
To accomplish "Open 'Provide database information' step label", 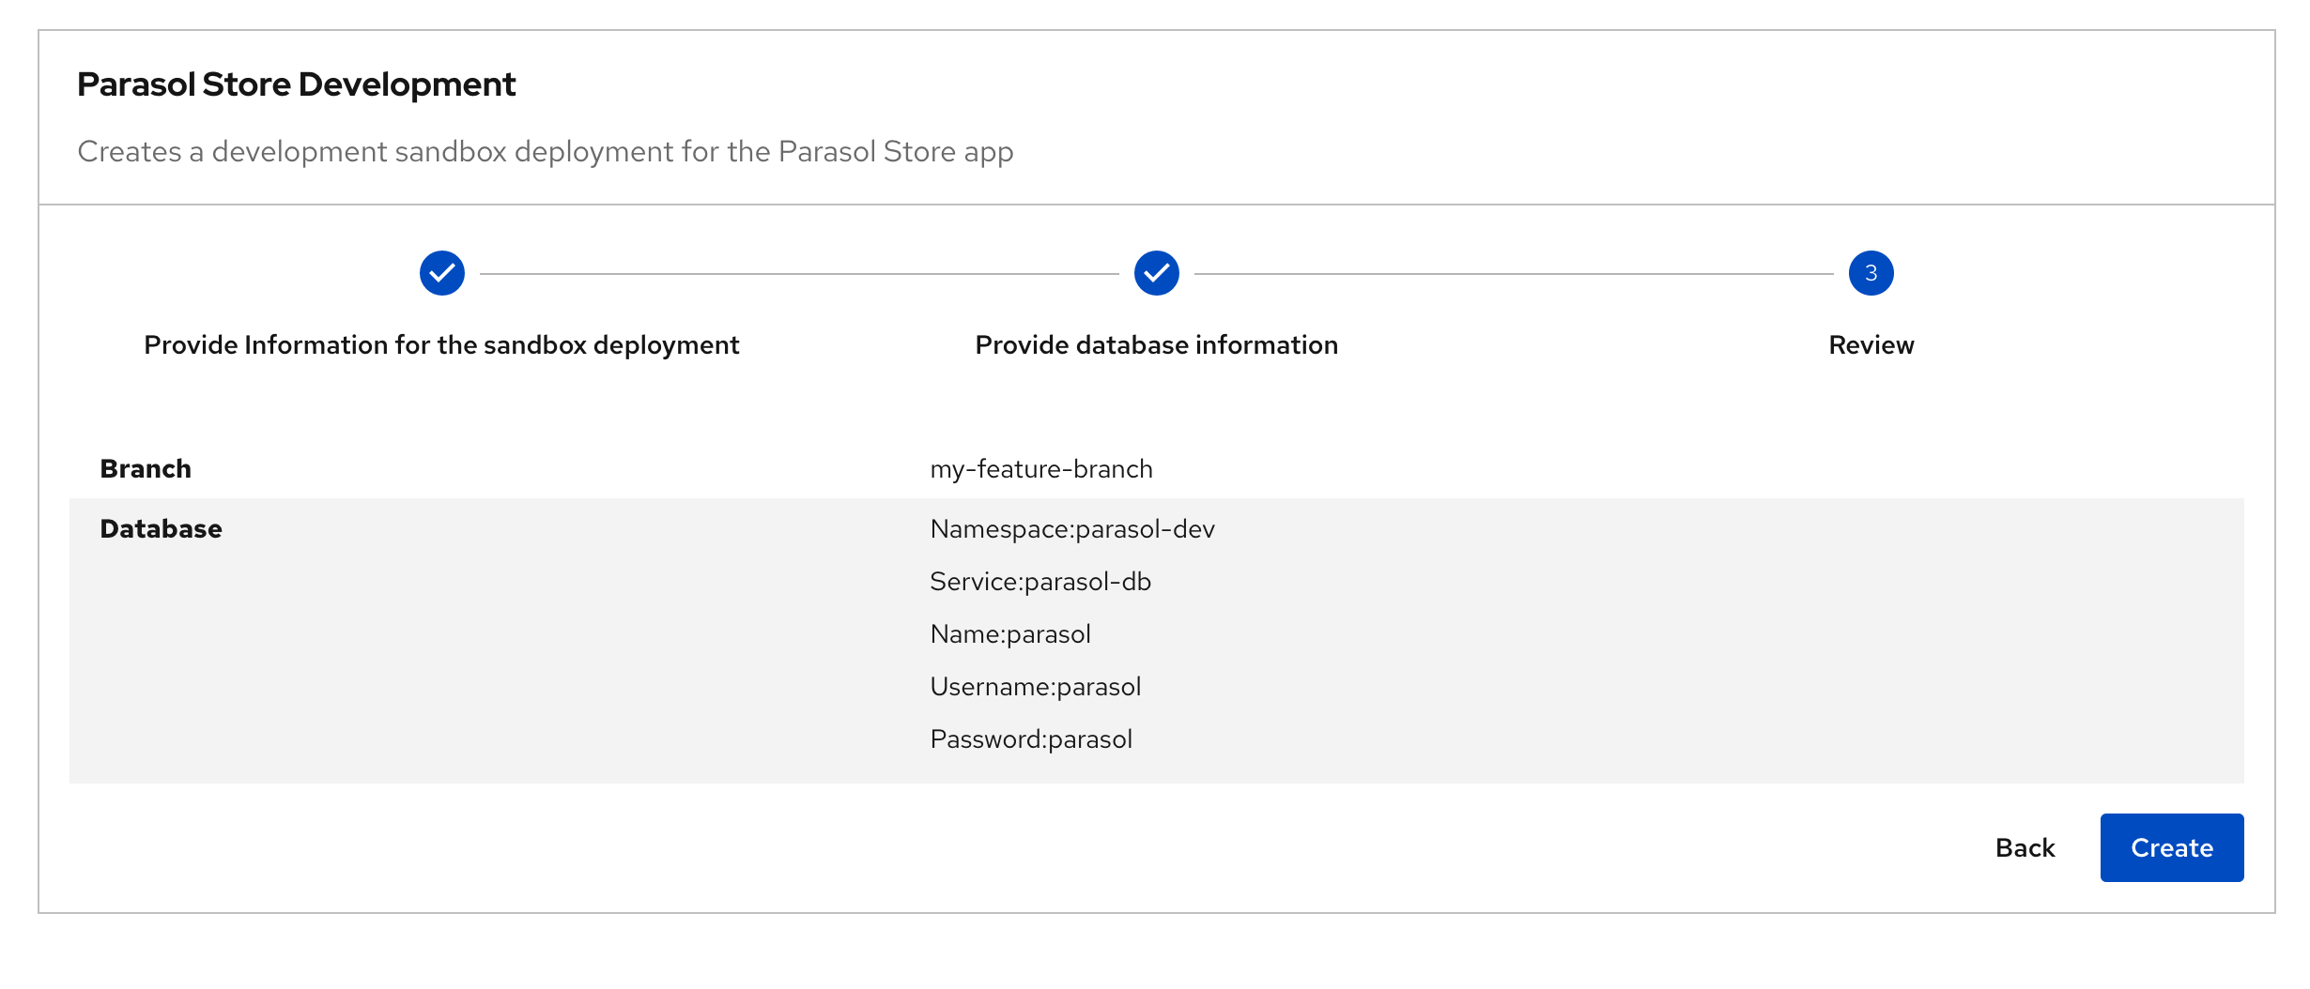I will (1157, 345).
